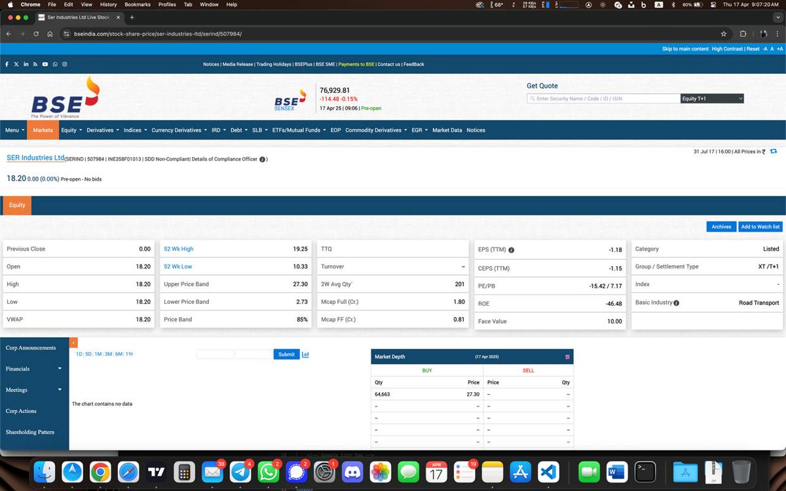Open the RSS feed icon
This screenshot has height=491, width=786.
tap(35, 64)
